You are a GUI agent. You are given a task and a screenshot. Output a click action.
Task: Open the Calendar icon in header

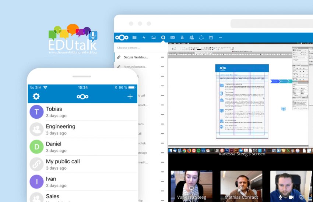(x=211, y=37)
